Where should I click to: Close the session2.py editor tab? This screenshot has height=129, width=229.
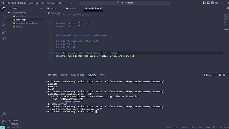pos(101,8)
